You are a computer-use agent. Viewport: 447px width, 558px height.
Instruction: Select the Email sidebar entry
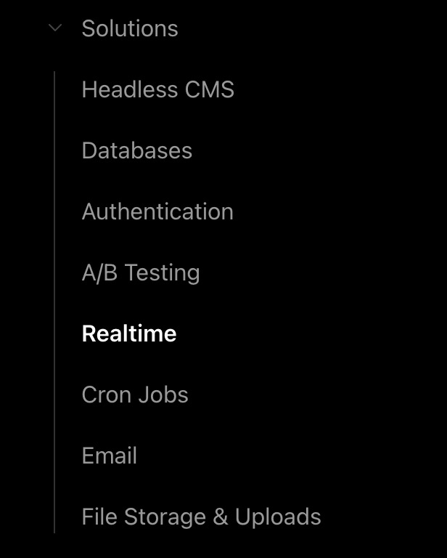[x=110, y=456]
